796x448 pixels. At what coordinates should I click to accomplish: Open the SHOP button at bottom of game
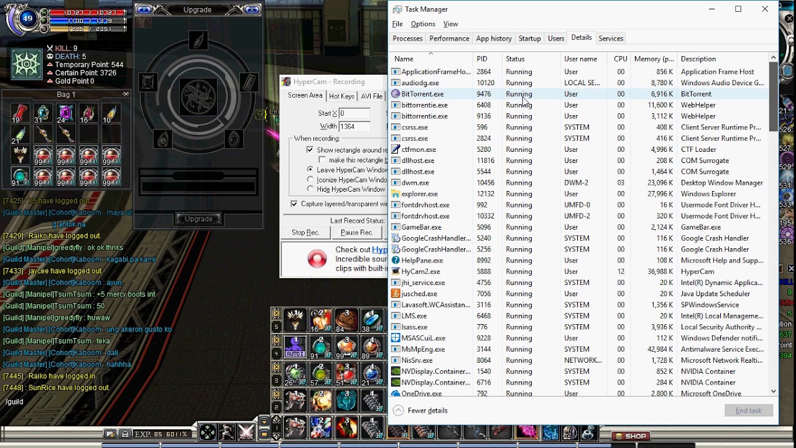click(631, 436)
